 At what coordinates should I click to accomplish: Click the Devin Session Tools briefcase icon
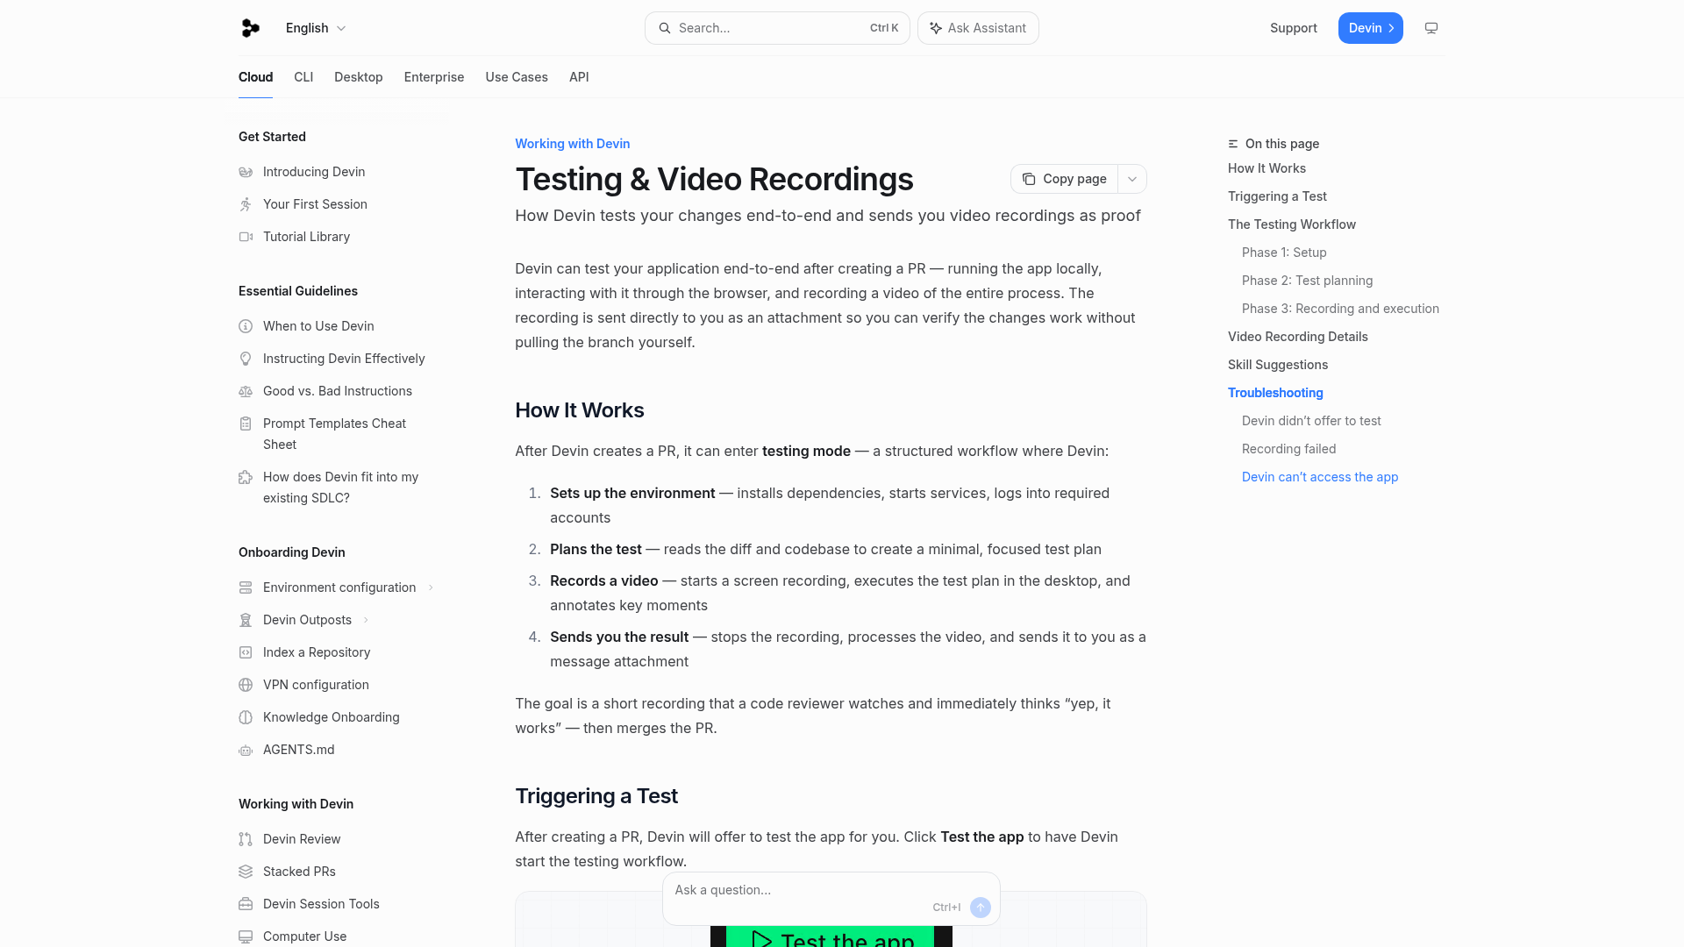[x=246, y=904]
